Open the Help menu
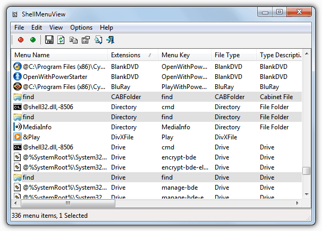This screenshot has width=322, height=231. pyautogui.click(x=106, y=28)
